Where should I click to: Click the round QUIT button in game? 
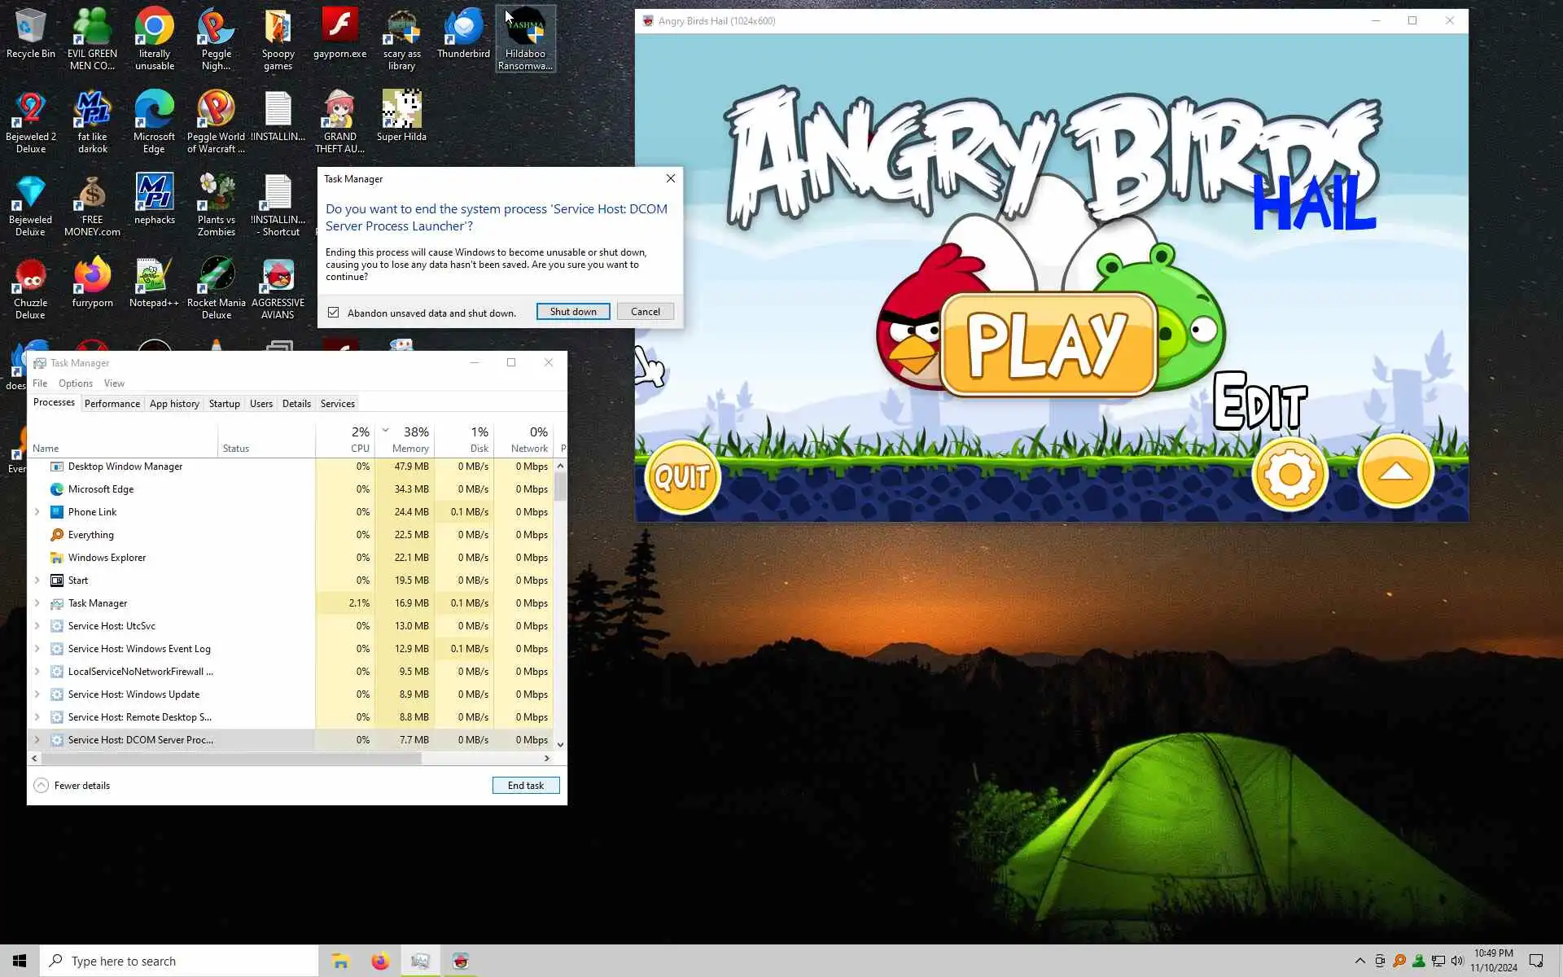[682, 477]
